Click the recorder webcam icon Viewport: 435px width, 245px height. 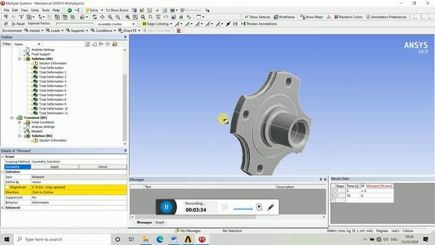(259, 207)
